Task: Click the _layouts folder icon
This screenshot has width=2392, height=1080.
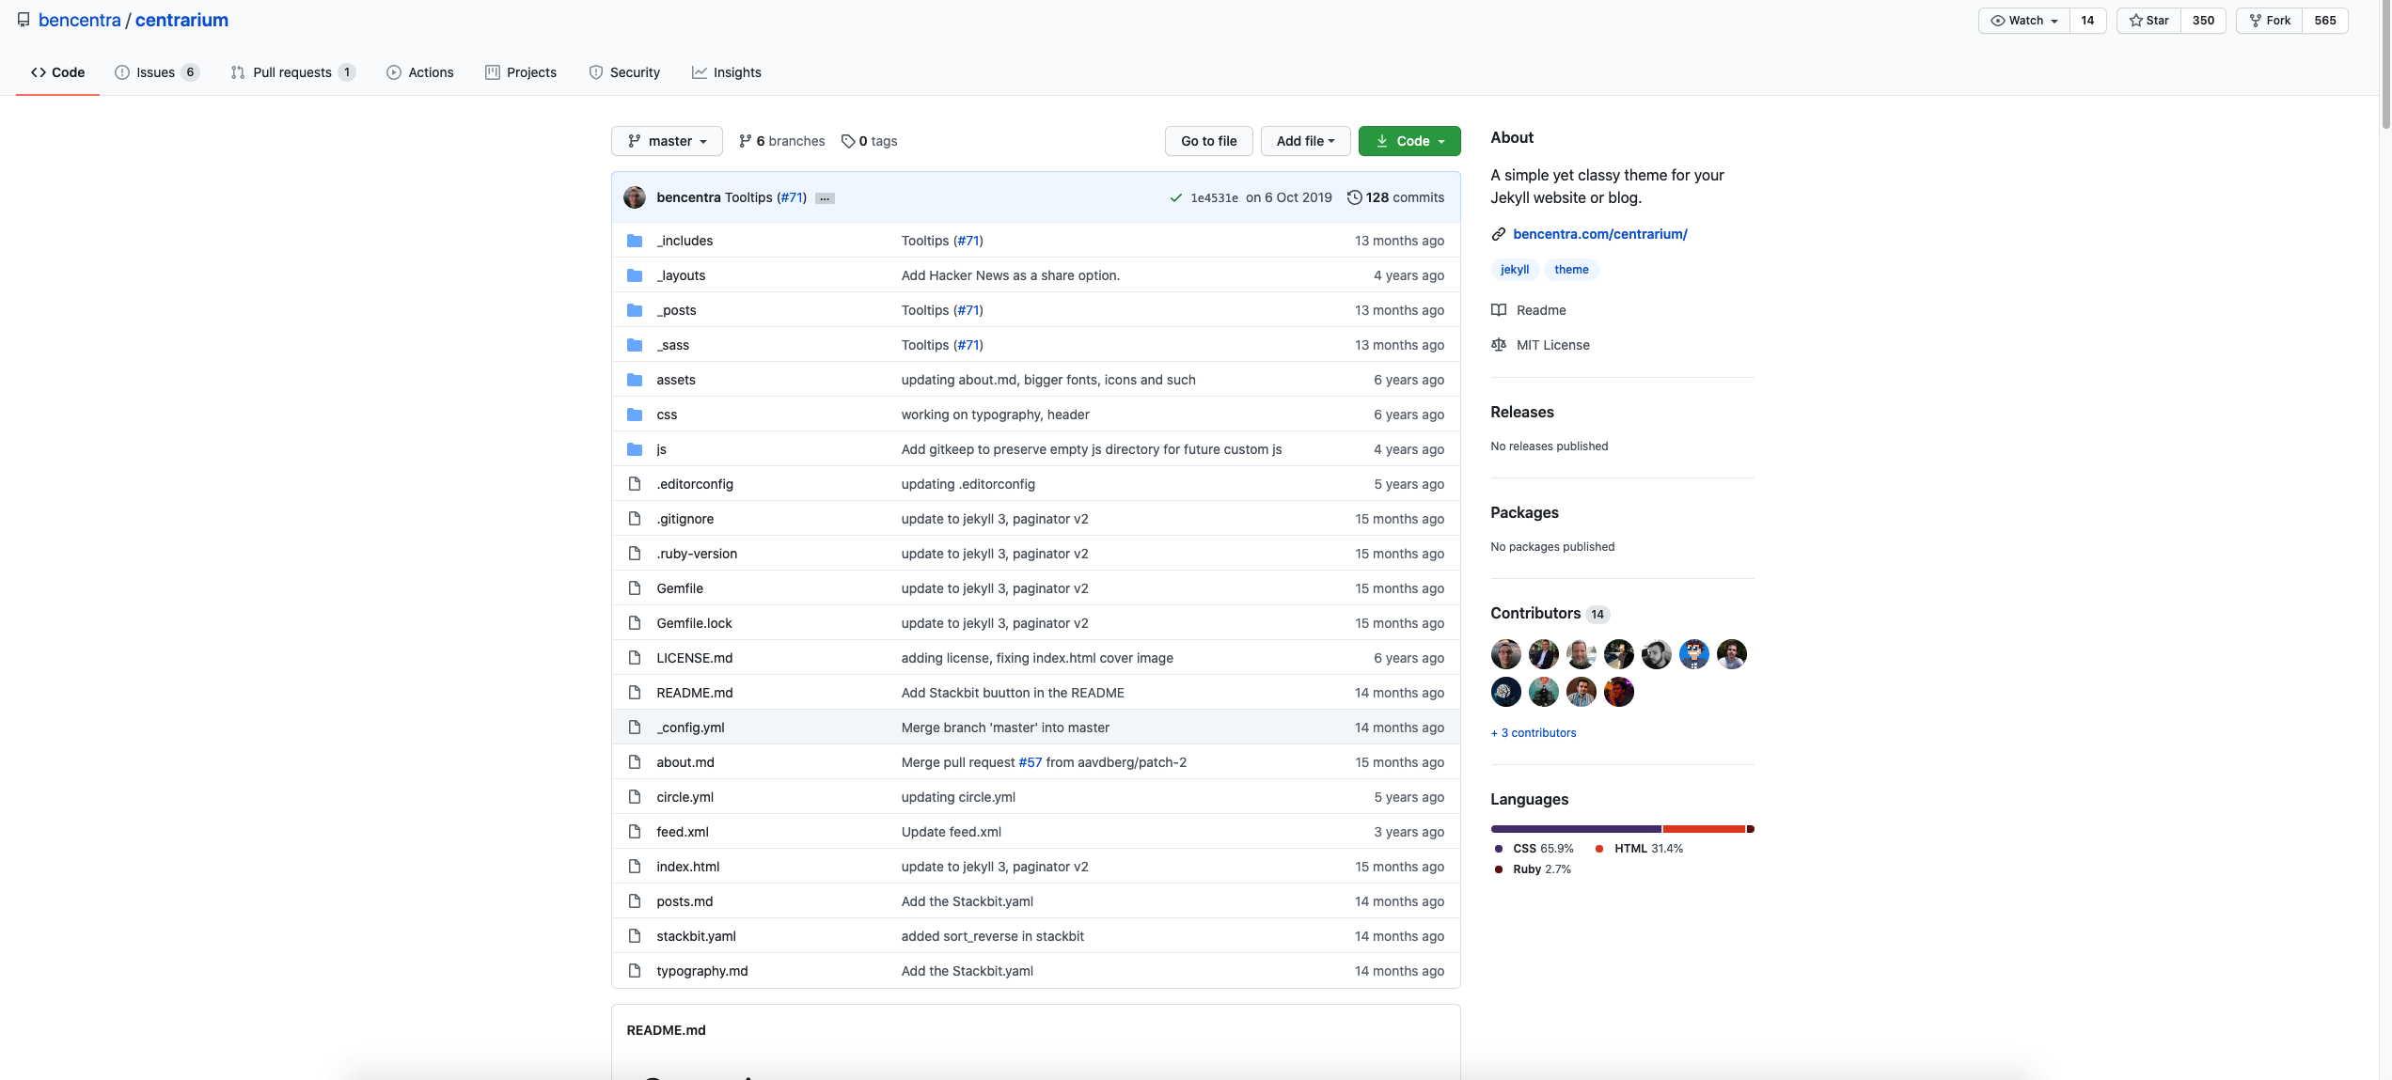Action: 635,275
